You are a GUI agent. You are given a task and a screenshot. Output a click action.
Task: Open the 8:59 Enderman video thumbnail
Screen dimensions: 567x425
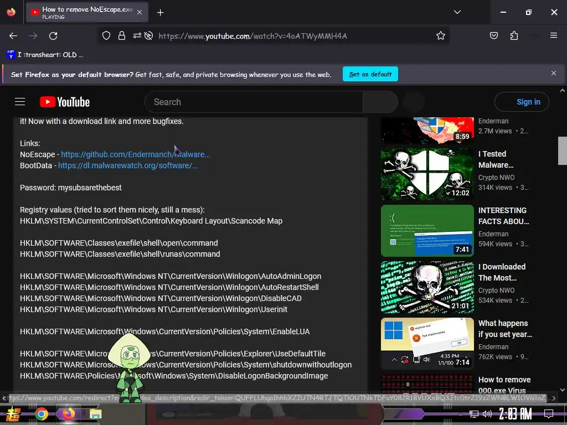coord(427,131)
